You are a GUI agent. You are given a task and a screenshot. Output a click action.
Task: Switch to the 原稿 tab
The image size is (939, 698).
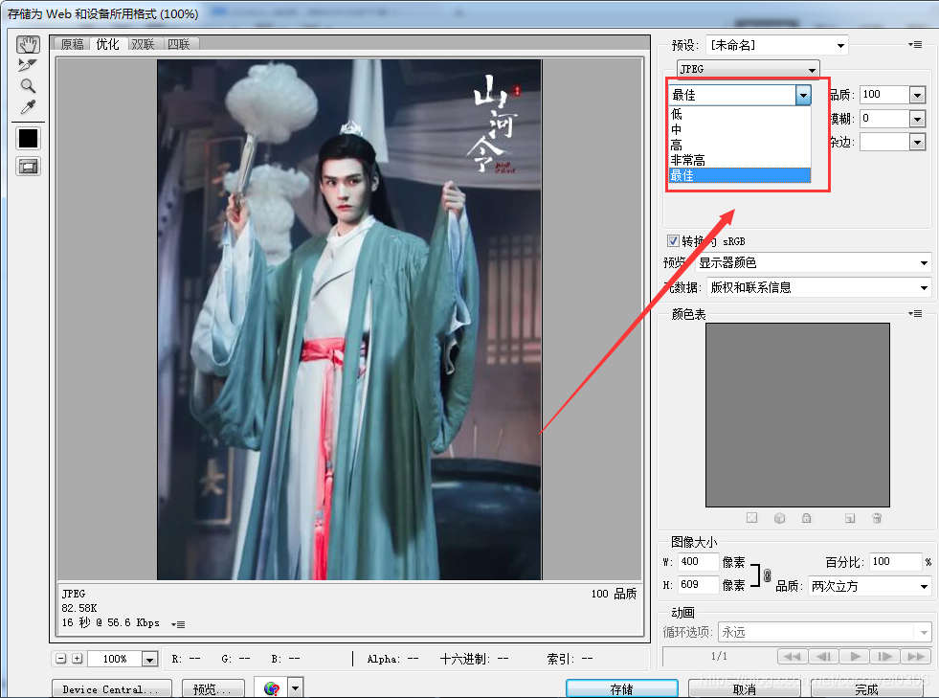tap(72, 44)
